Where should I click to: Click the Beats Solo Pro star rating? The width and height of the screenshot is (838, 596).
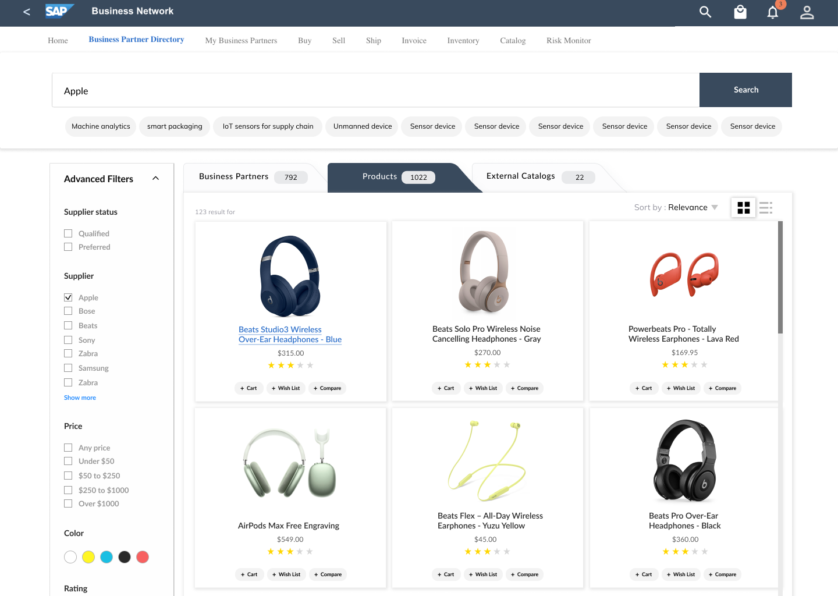pos(487,365)
